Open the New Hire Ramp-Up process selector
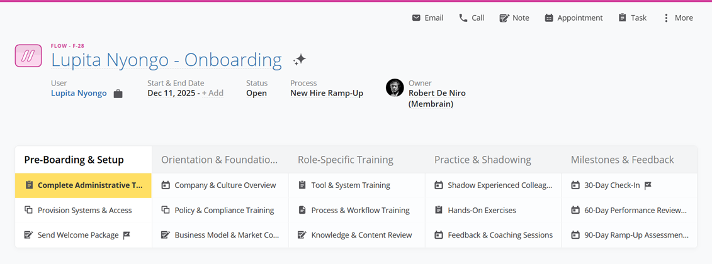 [x=326, y=93]
